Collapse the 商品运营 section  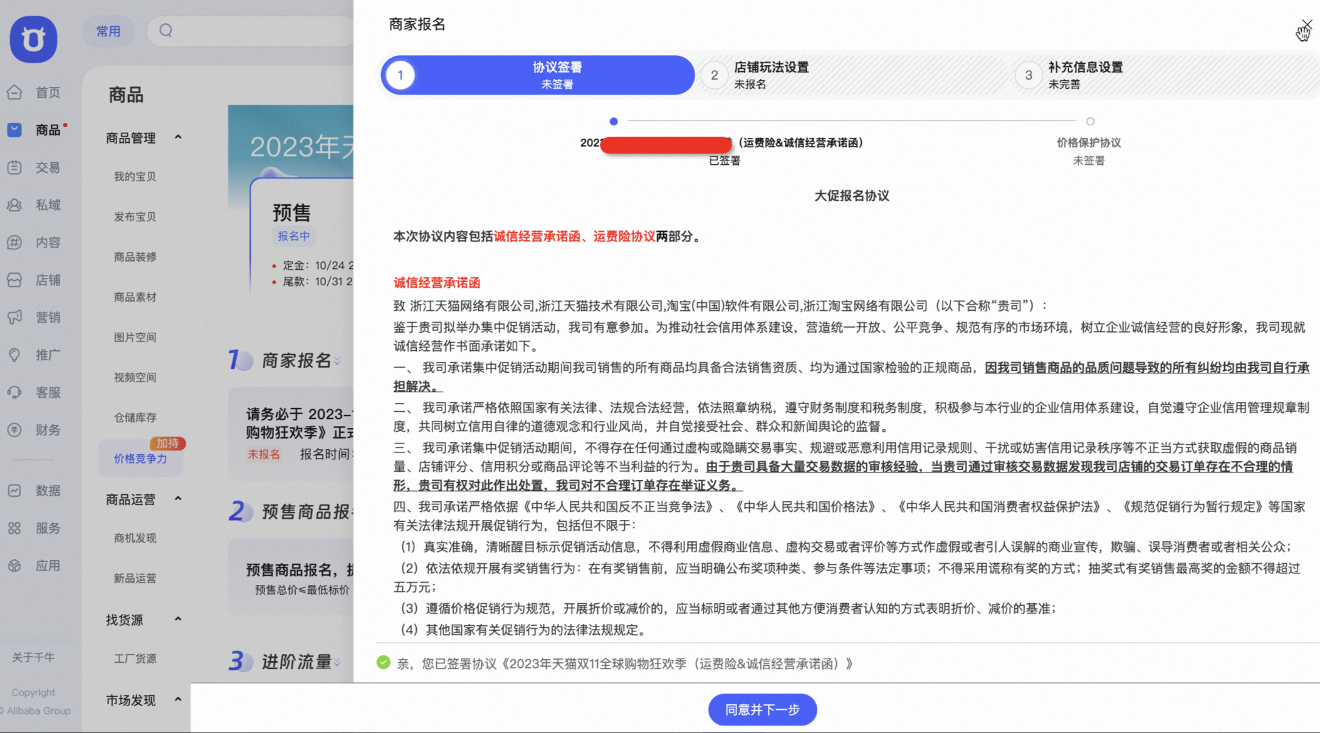(x=178, y=499)
